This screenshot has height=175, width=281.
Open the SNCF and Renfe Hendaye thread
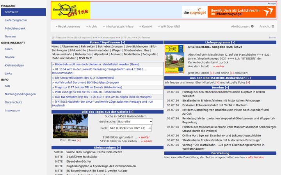103,103
